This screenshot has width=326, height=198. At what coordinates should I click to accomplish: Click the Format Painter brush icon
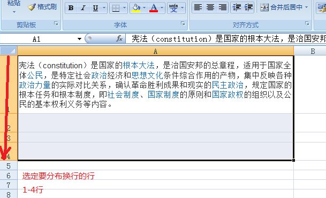pos(32,7)
